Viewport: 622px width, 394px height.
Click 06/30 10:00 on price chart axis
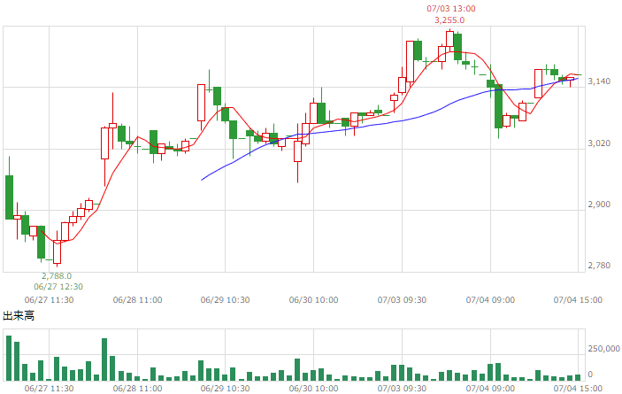tap(314, 300)
